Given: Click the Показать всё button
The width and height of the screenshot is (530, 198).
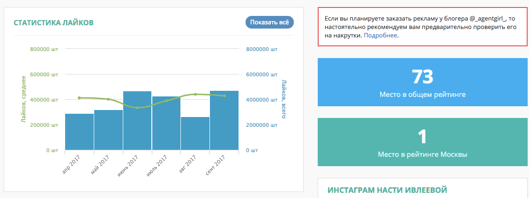Looking at the screenshot, I should click(x=269, y=22).
